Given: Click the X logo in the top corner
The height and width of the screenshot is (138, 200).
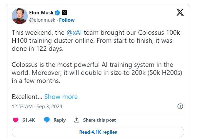Looking at the screenshot, I should [180, 12].
